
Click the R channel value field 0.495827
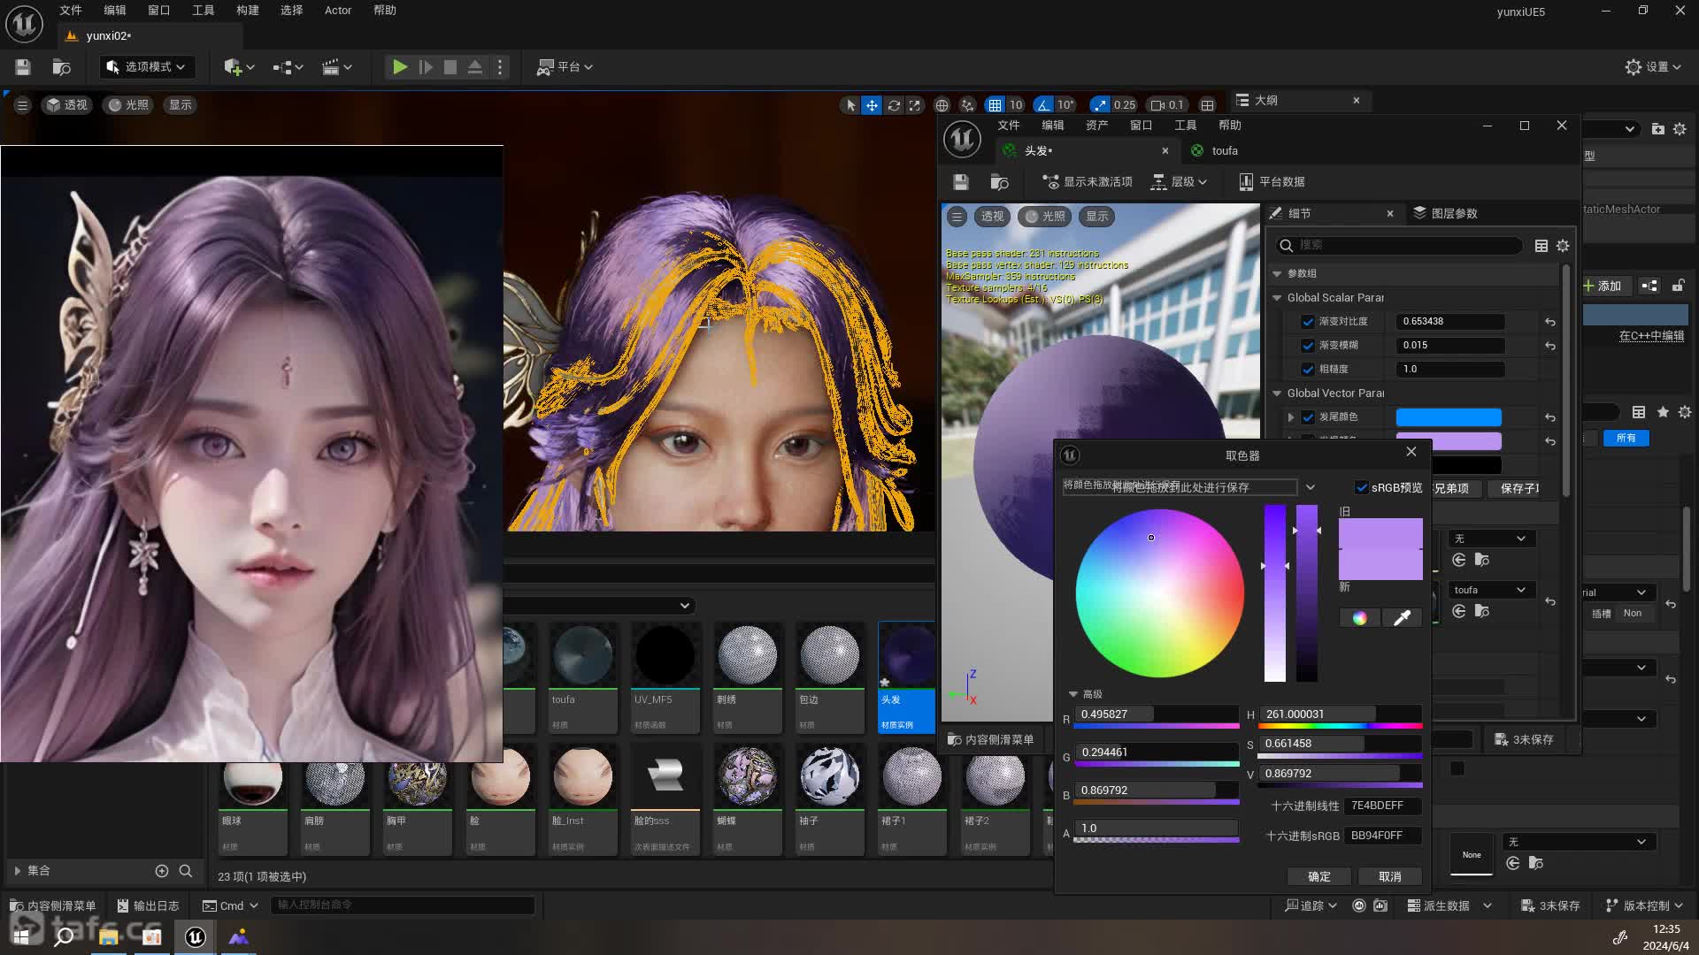[1157, 714]
